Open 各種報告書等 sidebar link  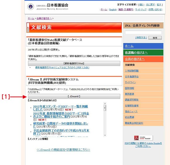tap(132, 106)
